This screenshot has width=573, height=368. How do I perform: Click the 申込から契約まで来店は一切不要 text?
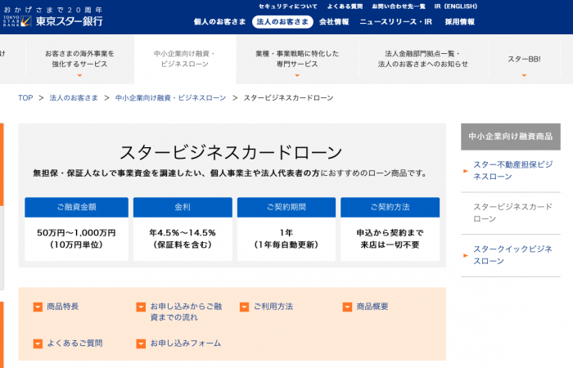coord(390,239)
